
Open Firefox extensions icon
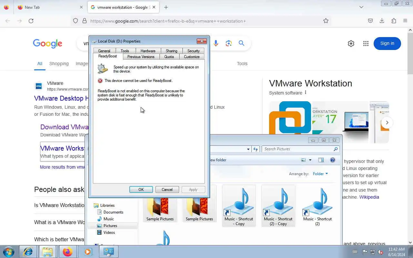394,21
